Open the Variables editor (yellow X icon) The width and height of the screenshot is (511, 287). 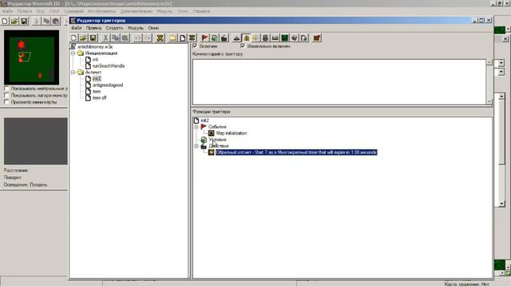(160, 38)
